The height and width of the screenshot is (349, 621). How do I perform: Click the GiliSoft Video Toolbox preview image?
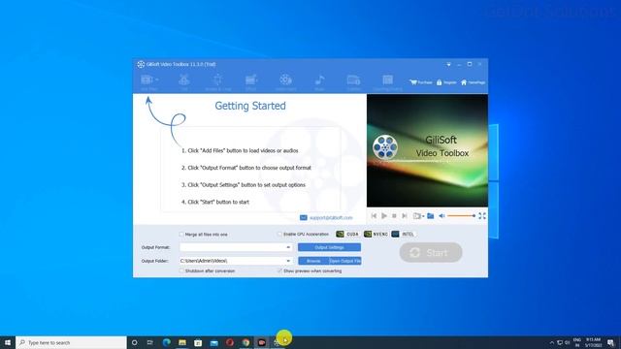coord(427,150)
